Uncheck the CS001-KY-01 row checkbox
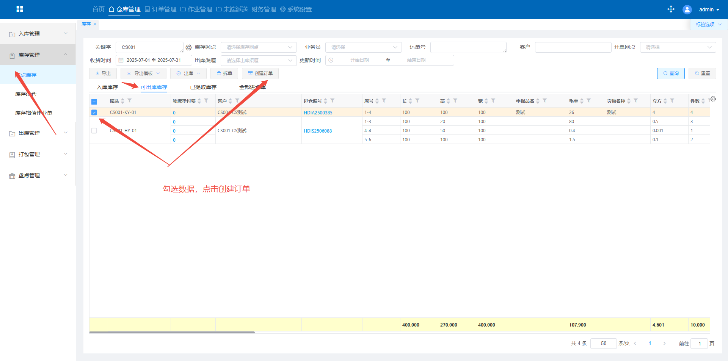The image size is (728, 361). 94,113
